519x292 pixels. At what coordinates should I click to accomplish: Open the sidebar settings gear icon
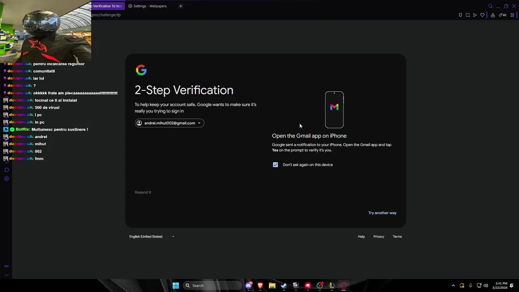[6, 178]
